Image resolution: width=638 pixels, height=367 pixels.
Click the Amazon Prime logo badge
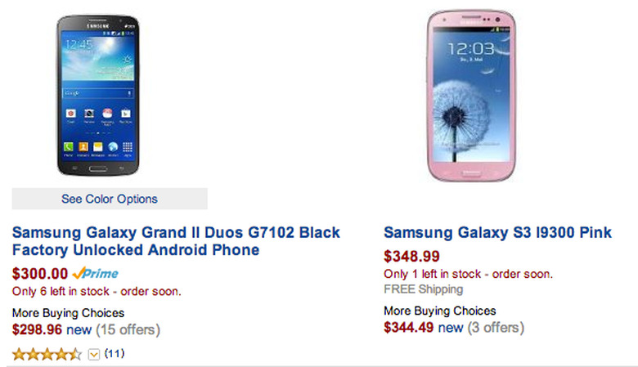click(95, 273)
